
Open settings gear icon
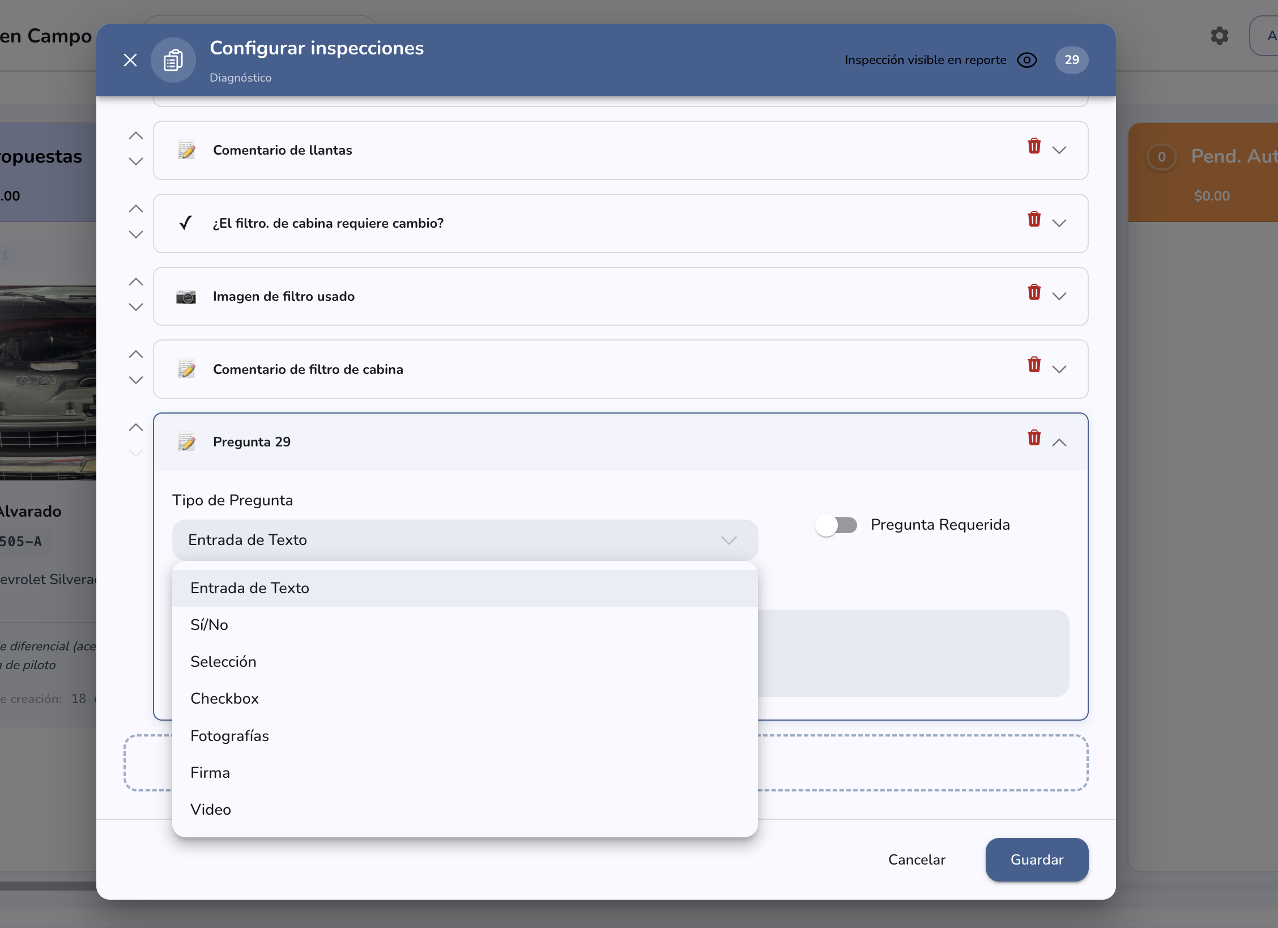click(x=1219, y=36)
